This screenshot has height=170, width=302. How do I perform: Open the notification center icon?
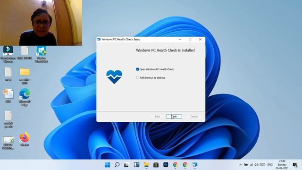click(x=294, y=165)
